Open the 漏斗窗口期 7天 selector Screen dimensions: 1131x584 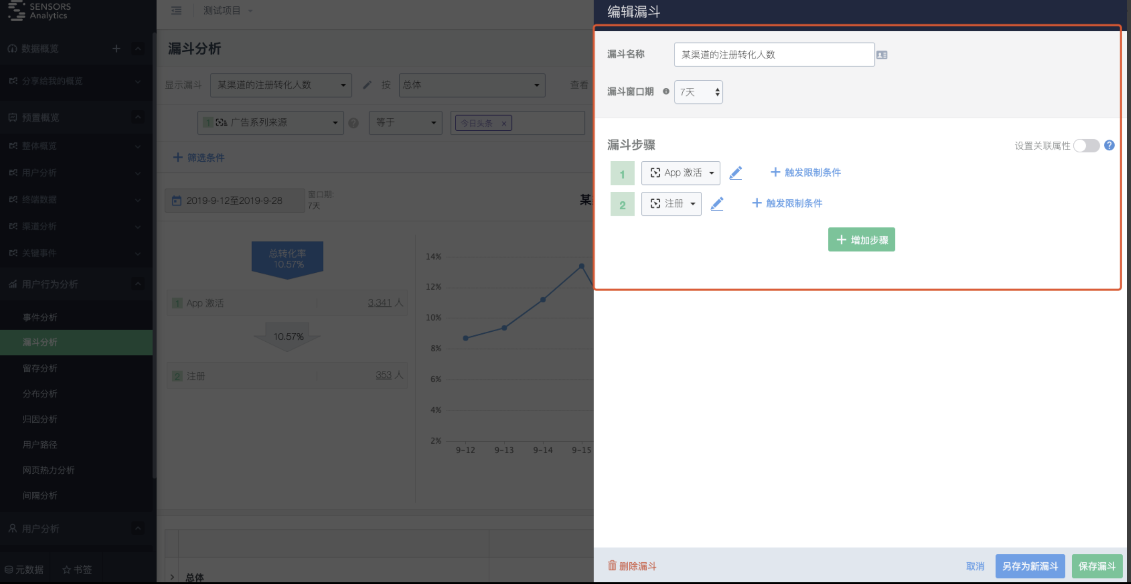point(698,92)
